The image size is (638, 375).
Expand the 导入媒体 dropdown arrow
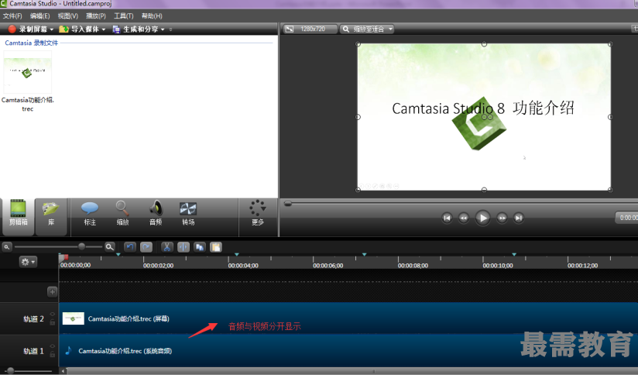pyautogui.click(x=103, y=29)
